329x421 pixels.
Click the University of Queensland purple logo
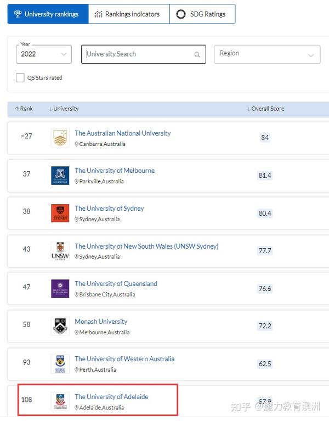pyautogui.click(x=60, y=289)
